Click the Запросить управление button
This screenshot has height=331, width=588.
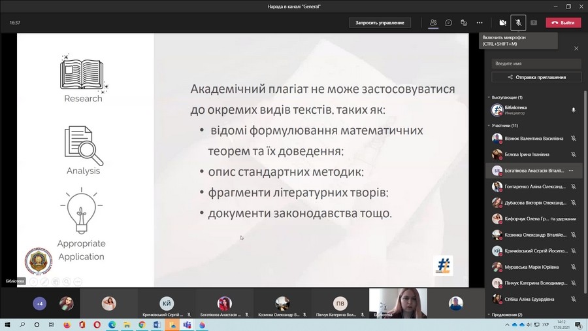click(380, 22)
